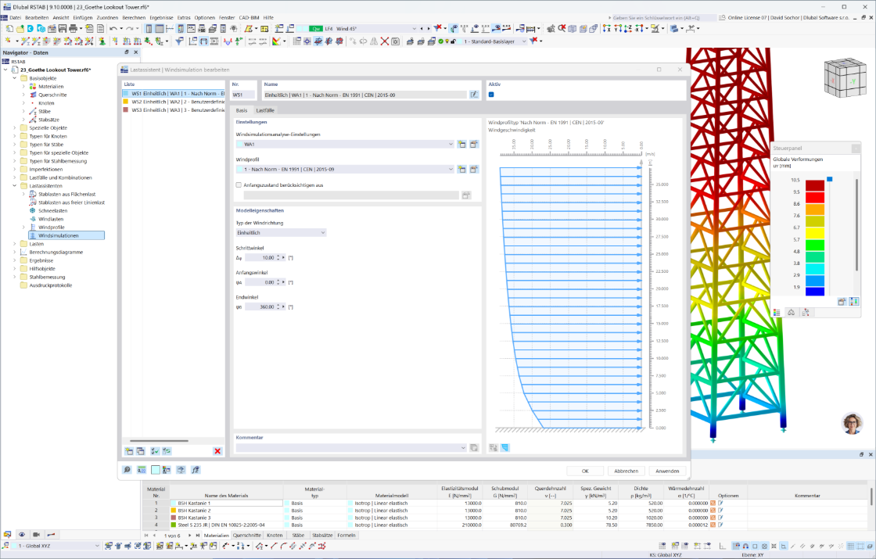
Task: Create new wind simulation analysis settings
Action: (x=462, y=144)
